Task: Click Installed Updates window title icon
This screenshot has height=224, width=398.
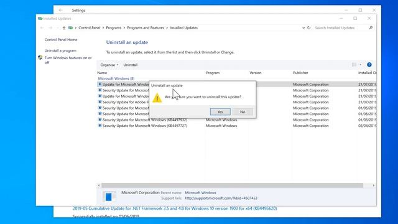Action: point(40,19)
